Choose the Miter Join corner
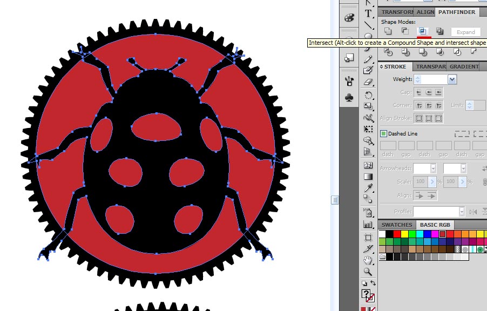 point(419,105)
